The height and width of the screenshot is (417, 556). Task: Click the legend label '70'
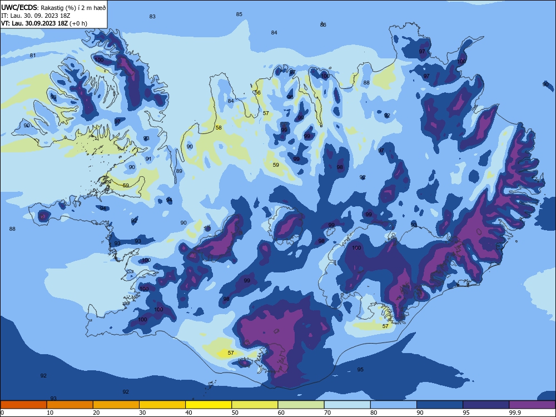(x=327, y=413)
